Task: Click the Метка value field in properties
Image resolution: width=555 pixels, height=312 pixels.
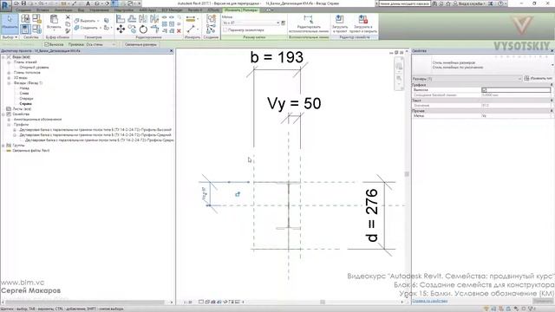Action: tap(516, 116)
